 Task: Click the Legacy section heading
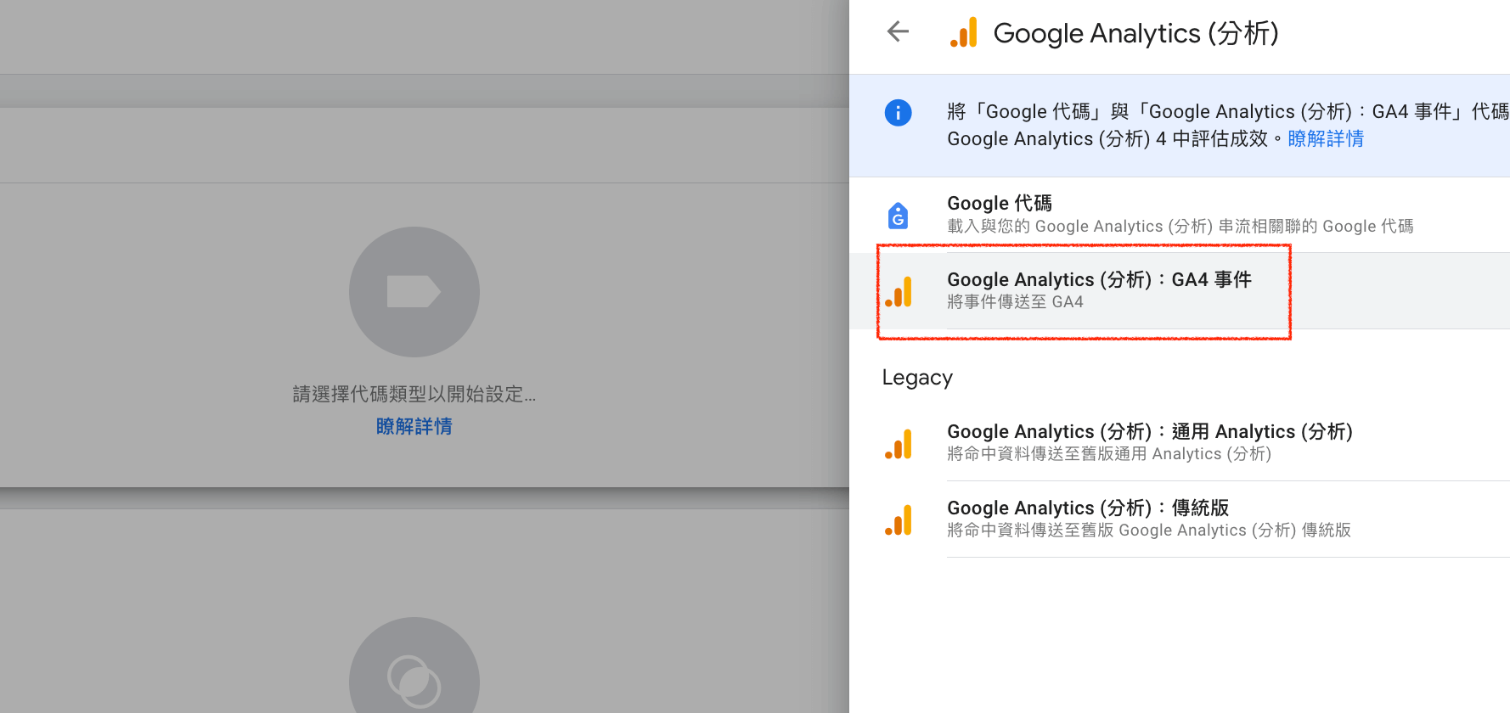click(x=917, y=378)
